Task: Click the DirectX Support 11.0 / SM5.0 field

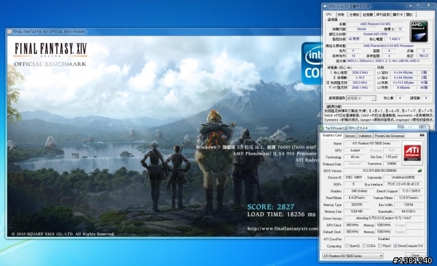Action: click(x=411, y=191)
